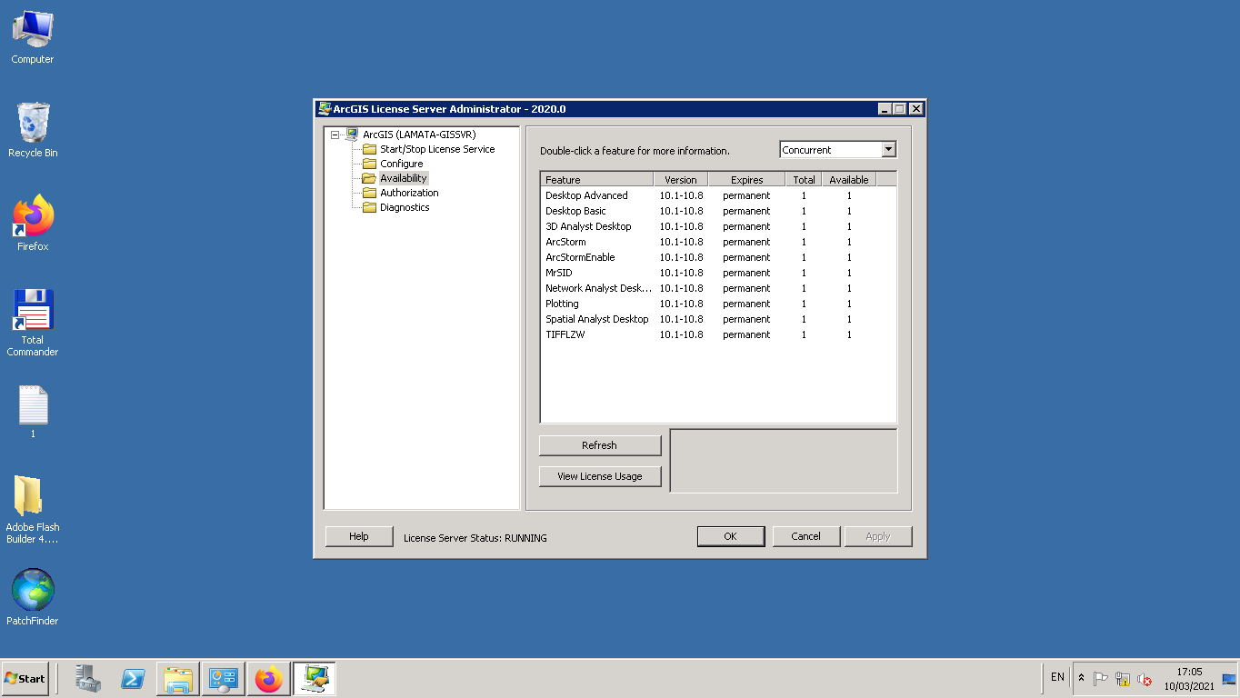This screenshot has width=1240, height=698.
Task: Minimize the ArcGIS License Server Administrator window
Action: point(885,109)
